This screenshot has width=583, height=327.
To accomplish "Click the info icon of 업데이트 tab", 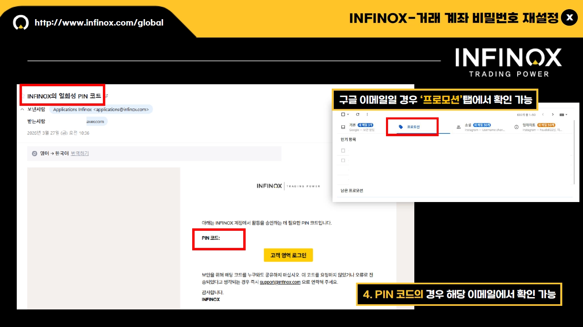I will [x=516, y=127].
